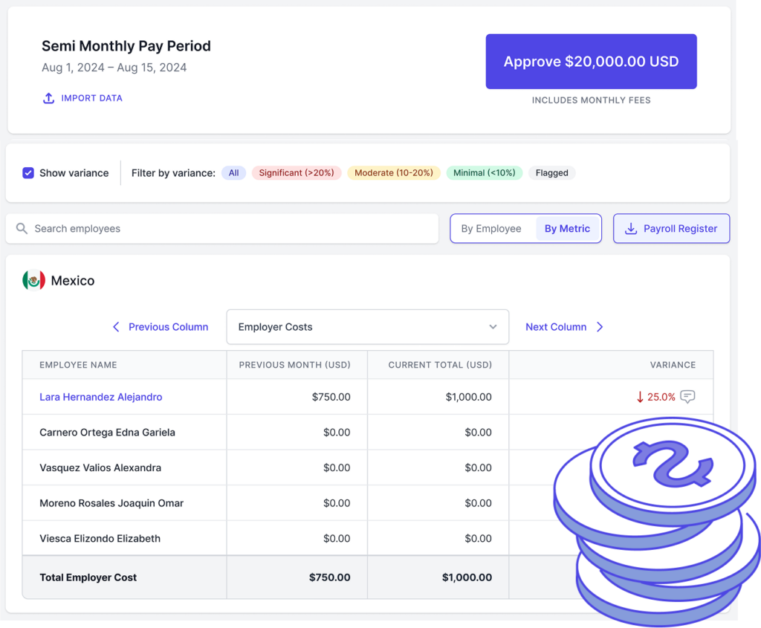Click the red down-arrow variance indicator

pyautogui.click(x=640, y=397)
